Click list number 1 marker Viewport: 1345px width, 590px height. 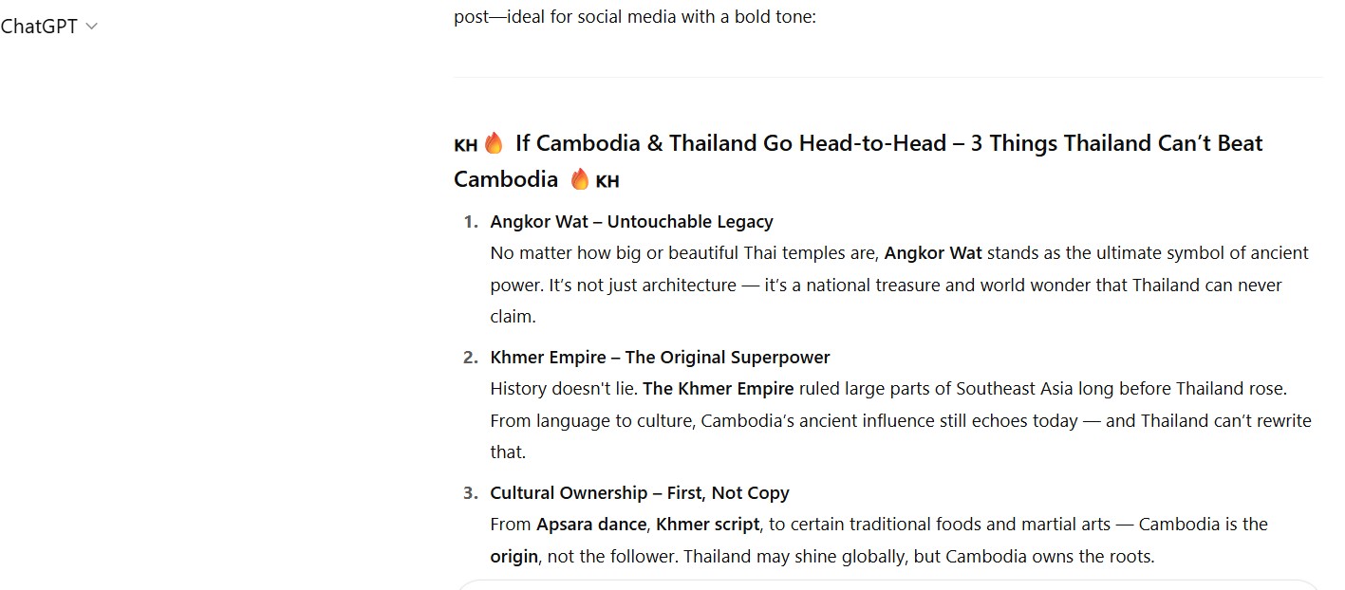[x=470, y=222]
